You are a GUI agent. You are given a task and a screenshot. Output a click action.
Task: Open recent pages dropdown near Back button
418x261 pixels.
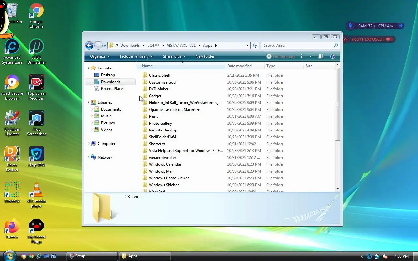[x=105, y=46]
